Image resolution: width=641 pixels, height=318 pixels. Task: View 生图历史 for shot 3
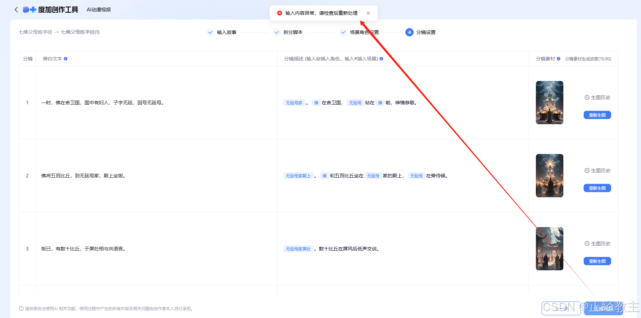pyautogui.click(x=598, y=244)
